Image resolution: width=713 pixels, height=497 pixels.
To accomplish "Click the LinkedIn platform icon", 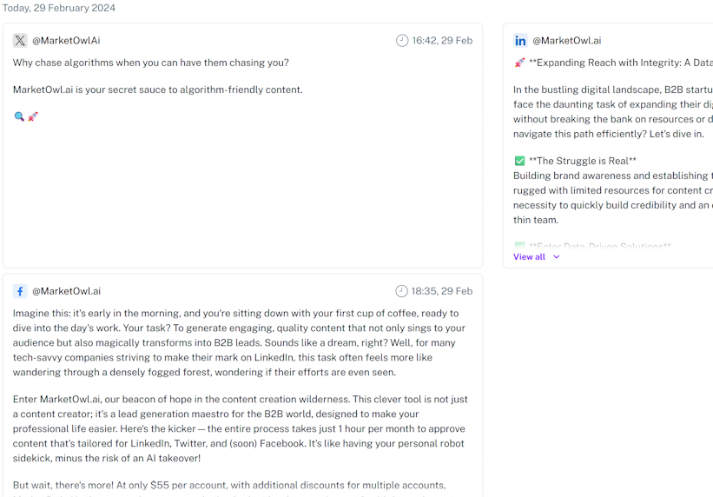I will pyautogui.click(x=521, y=41).
